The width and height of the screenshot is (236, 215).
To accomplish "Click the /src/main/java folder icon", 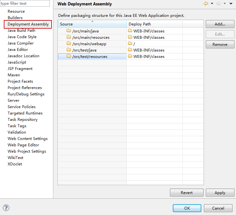I will [69, 31].
